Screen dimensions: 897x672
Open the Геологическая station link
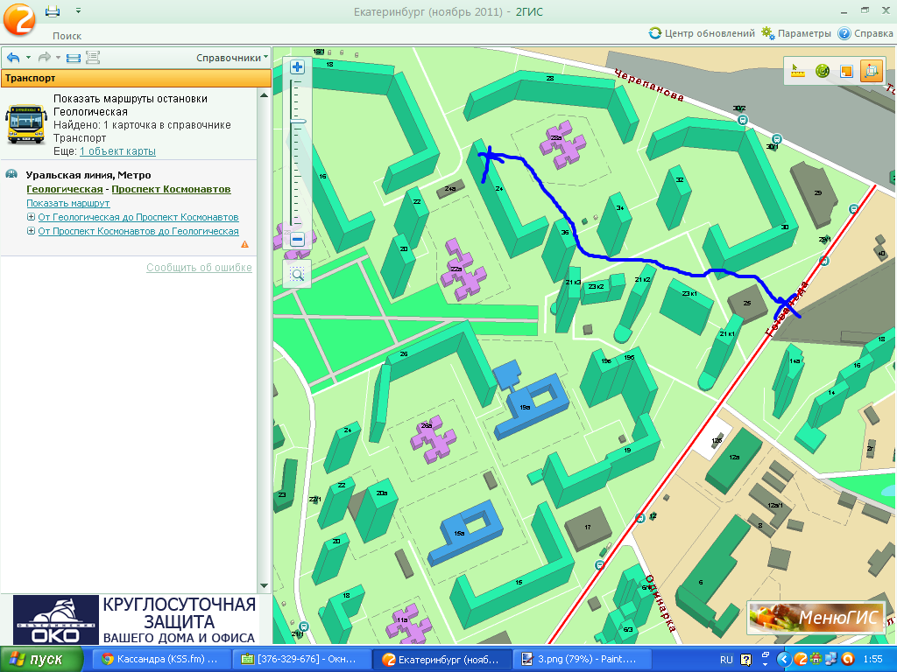[x=65, y=189]
